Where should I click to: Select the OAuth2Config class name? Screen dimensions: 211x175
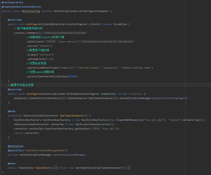pyautogui.click(x=31, y=11)
